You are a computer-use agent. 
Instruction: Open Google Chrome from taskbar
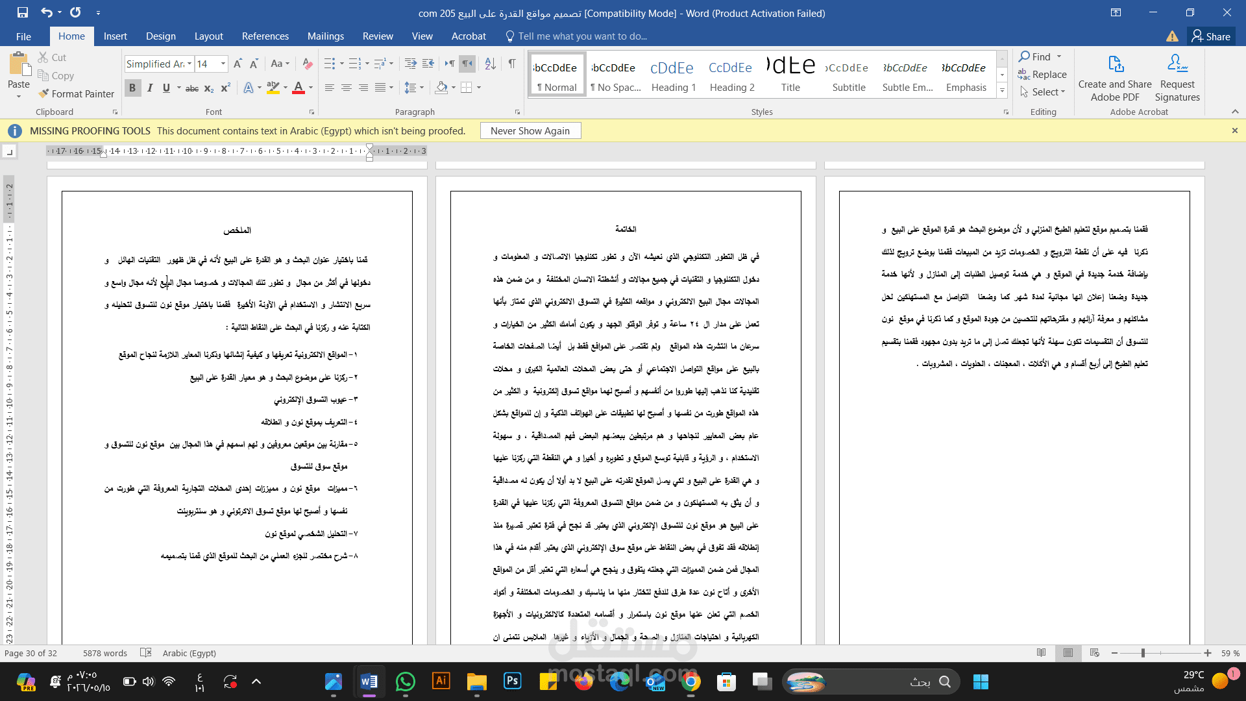point(690,682)
